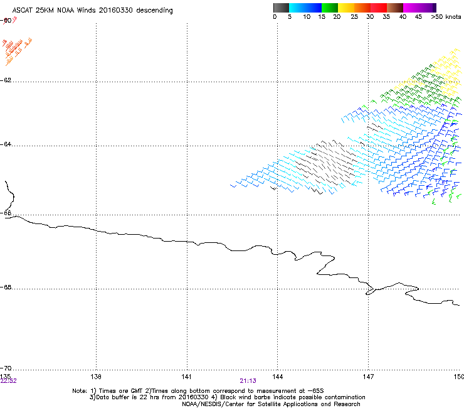This screenshot has height=408, width=464.
Task: Click the 'NOAA/NESDIS/Center for Satellite Applications and Research' credit
Action: tap(271, 404)
